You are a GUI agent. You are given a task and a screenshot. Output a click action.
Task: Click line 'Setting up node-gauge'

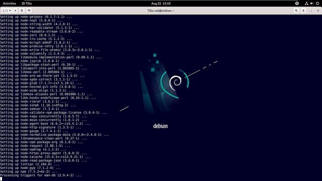tap(34, 131)
